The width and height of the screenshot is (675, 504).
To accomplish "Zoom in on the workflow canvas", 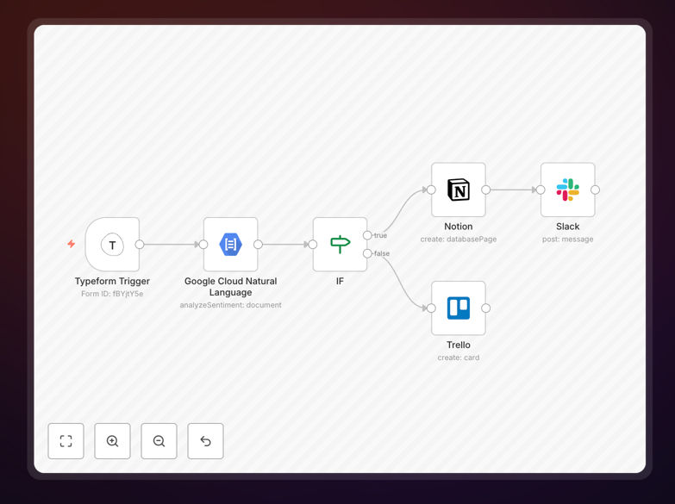I will point(112,441).
